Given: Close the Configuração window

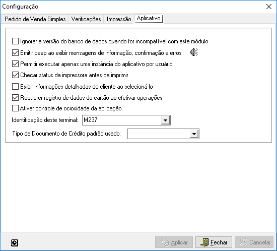Looking at the screenshot, I should 269,7.
